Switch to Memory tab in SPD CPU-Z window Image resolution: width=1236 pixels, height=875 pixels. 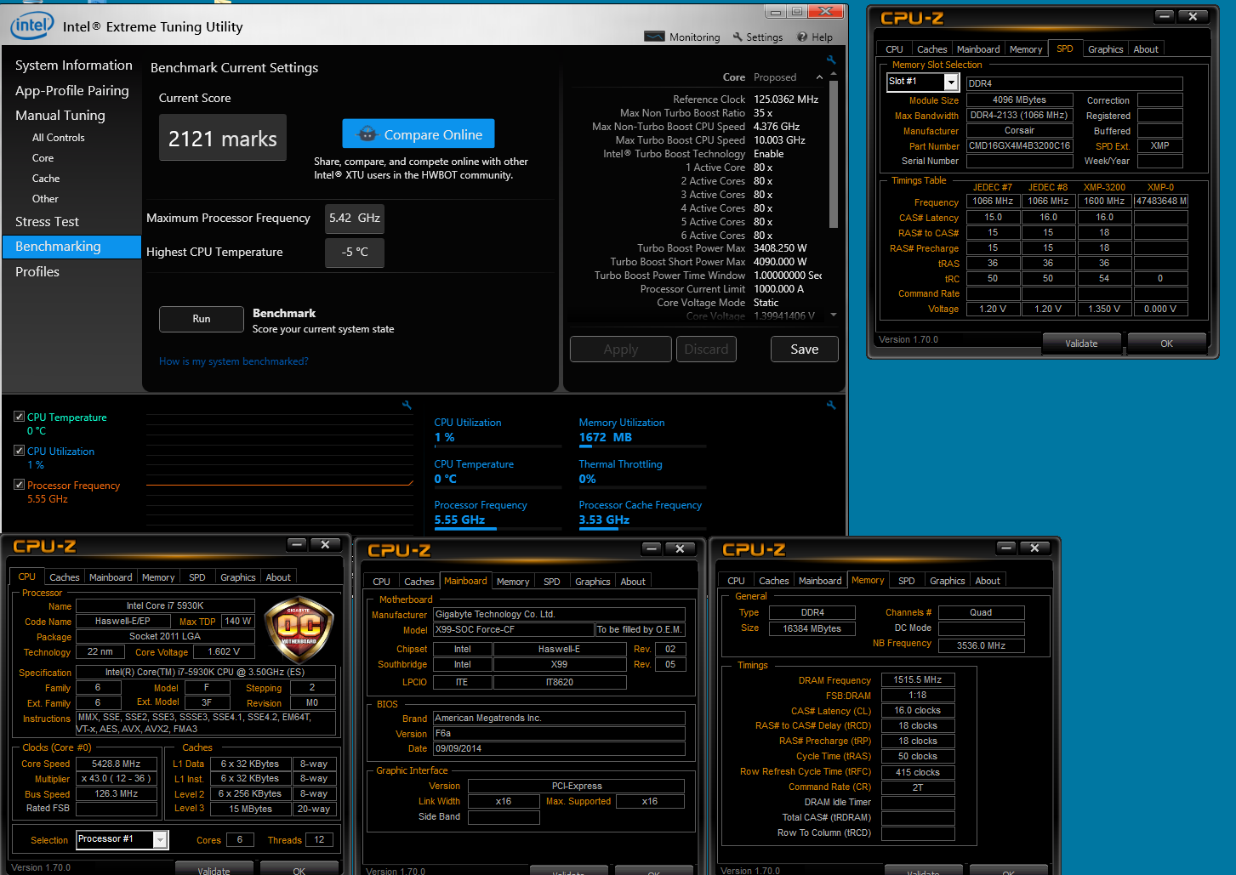click(1026, 49)
